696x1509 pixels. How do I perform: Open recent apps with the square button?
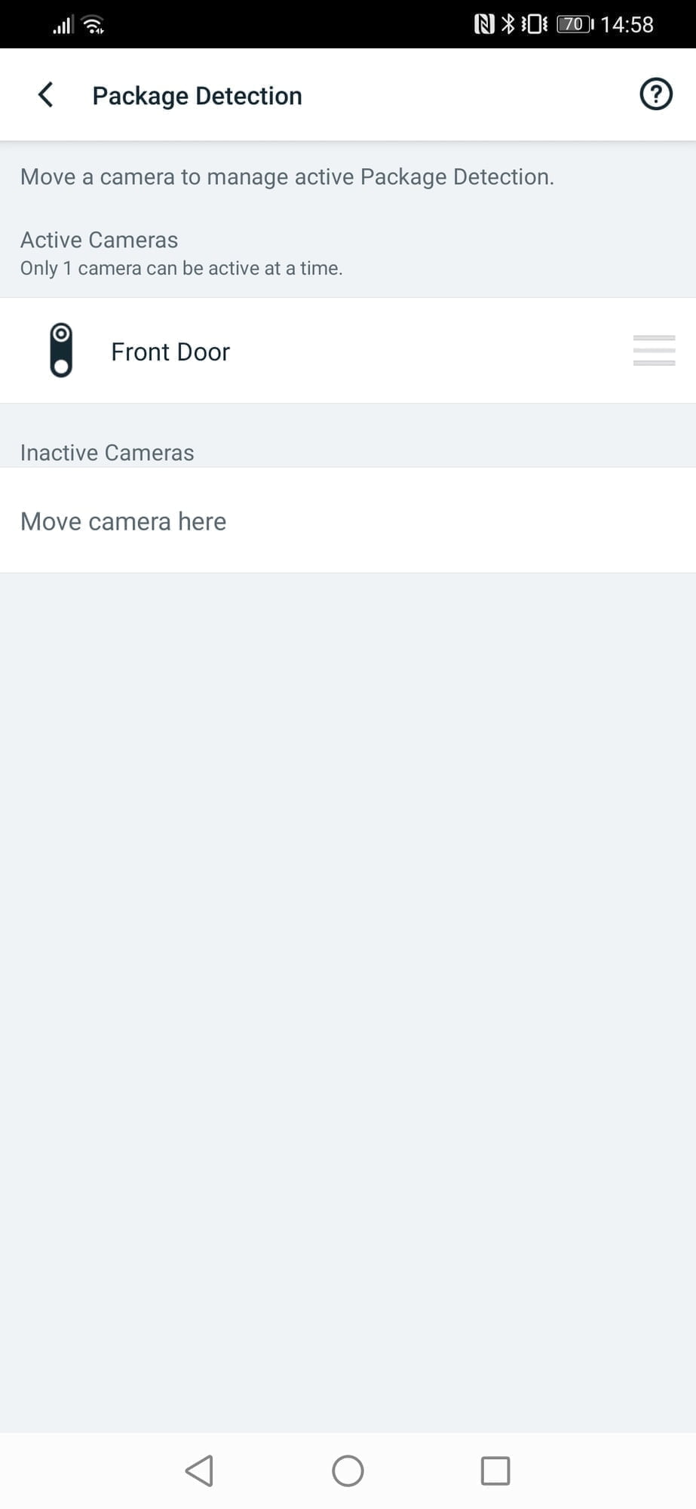click(495, 1471)
